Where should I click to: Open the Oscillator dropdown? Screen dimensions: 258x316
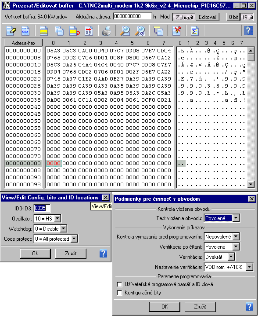(x=57, y=218)
